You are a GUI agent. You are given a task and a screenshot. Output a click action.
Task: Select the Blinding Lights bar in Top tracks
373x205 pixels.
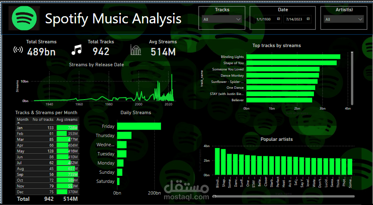coord(293,57)
